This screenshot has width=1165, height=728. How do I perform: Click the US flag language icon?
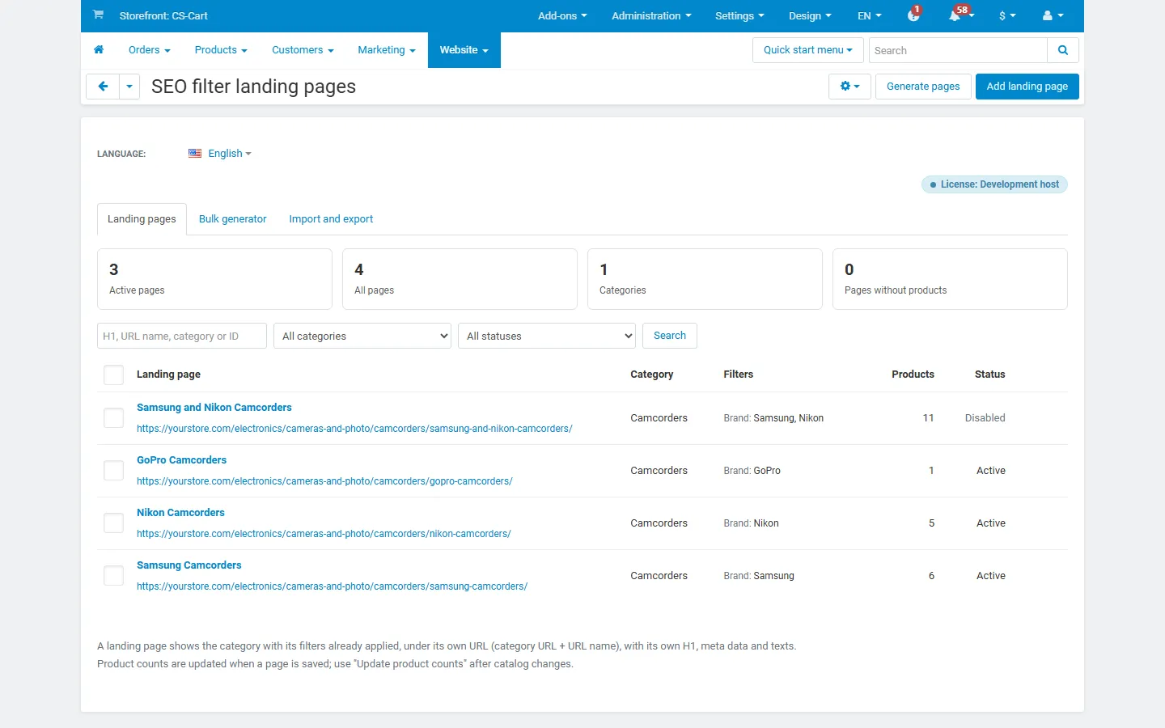coord(195,154)
